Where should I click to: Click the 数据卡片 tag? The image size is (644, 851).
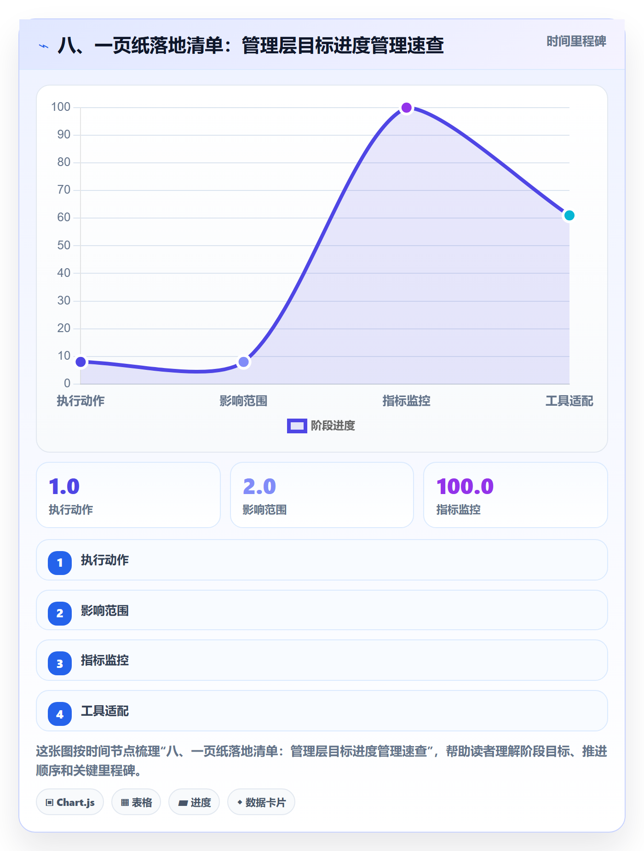[x=261, y=802]
